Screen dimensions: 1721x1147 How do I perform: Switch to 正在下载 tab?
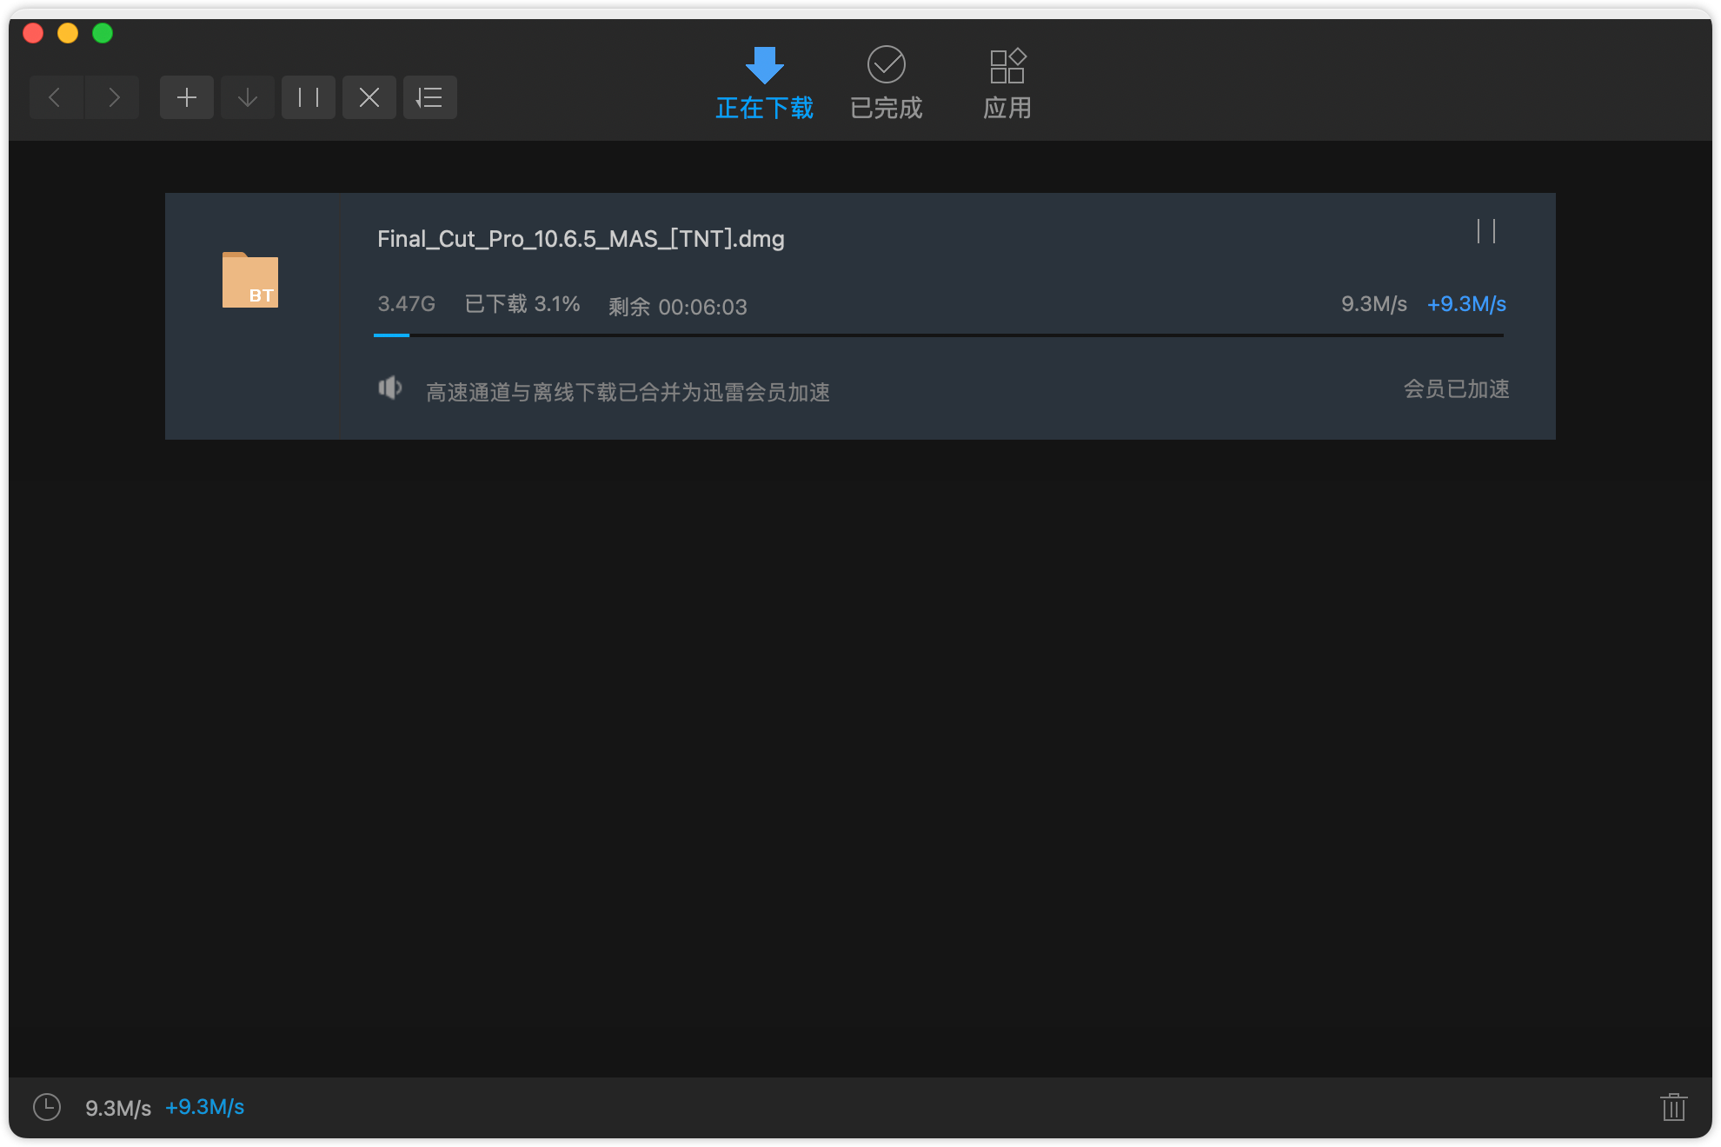pyautogui.click(x=765, y=83)
